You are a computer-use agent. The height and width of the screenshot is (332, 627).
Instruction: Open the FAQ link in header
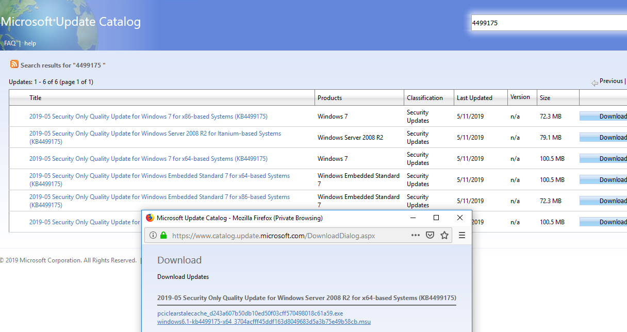tap(10, 43)
